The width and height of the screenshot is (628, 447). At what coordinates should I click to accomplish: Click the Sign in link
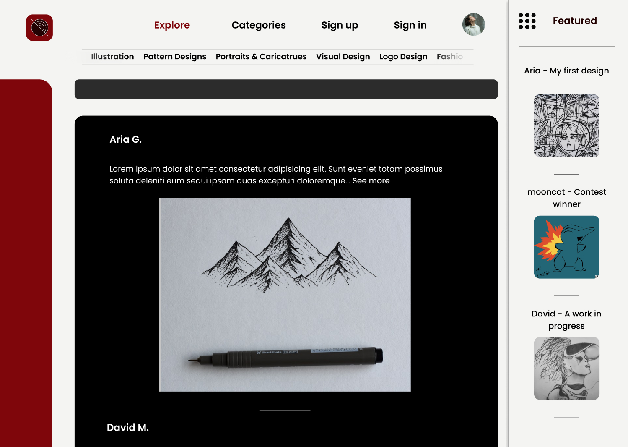coord(410,25)
